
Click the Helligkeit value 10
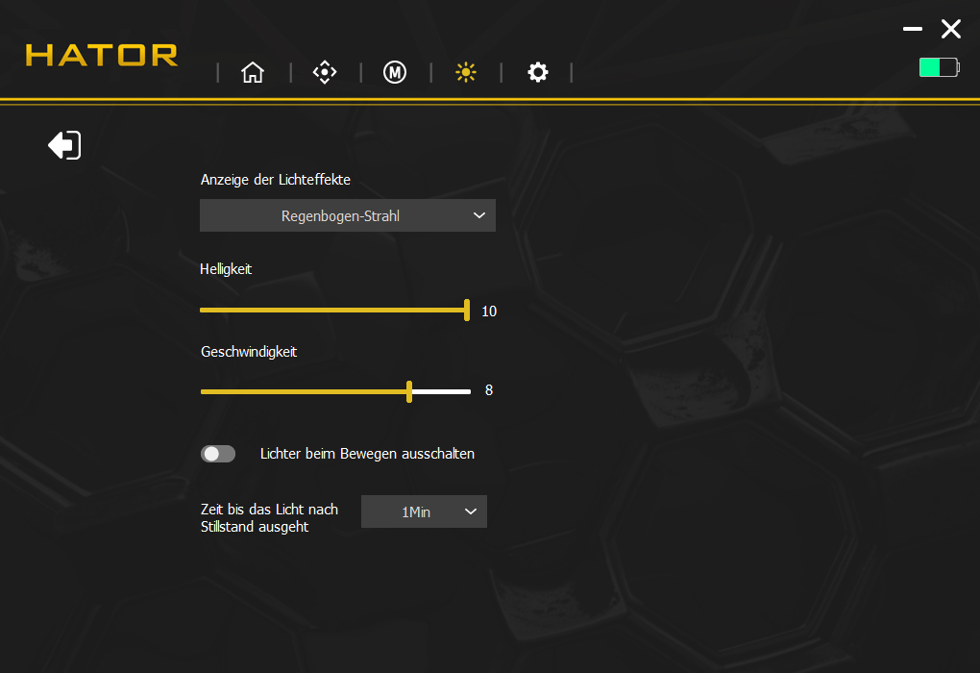[489, 312]
